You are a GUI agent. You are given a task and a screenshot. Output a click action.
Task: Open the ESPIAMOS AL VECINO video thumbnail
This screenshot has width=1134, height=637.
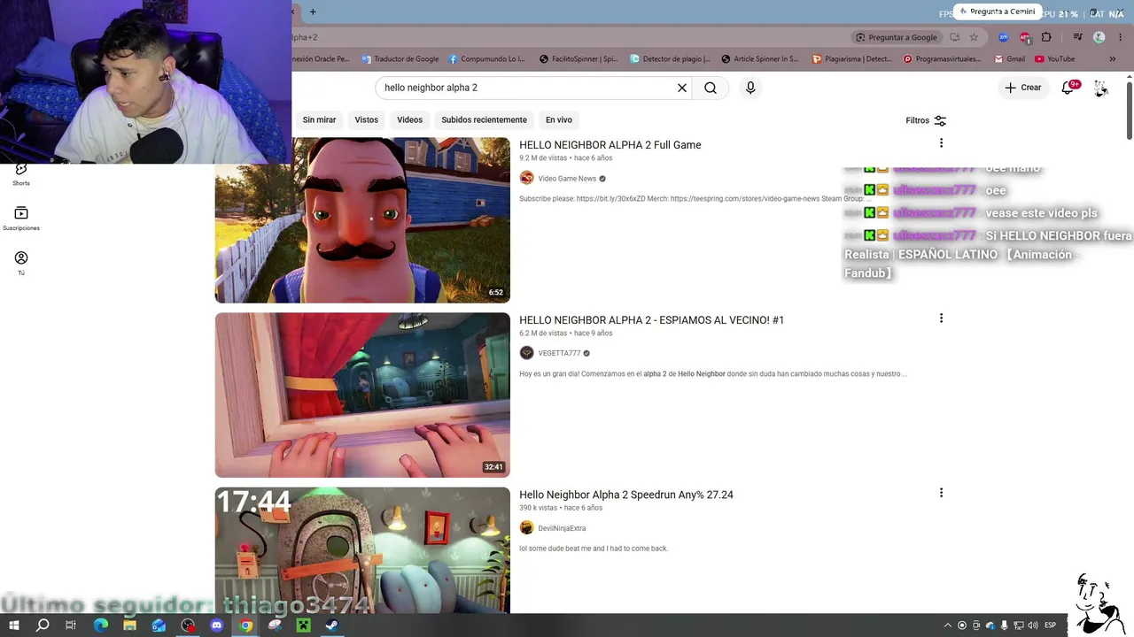tap(362, 395)
